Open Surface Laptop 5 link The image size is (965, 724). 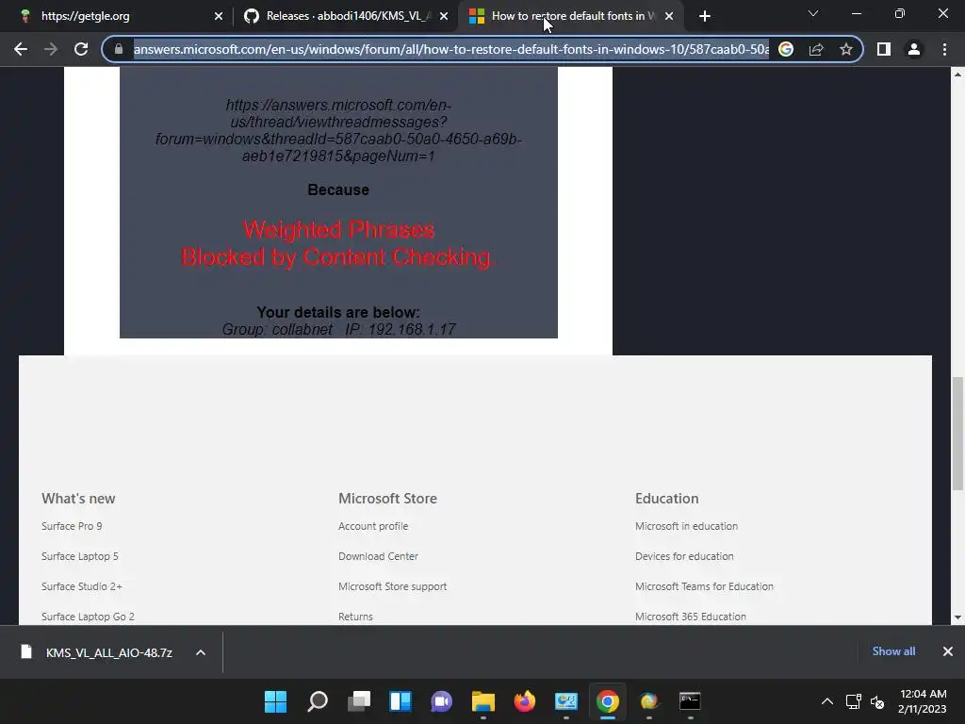[x=79, y=556]
